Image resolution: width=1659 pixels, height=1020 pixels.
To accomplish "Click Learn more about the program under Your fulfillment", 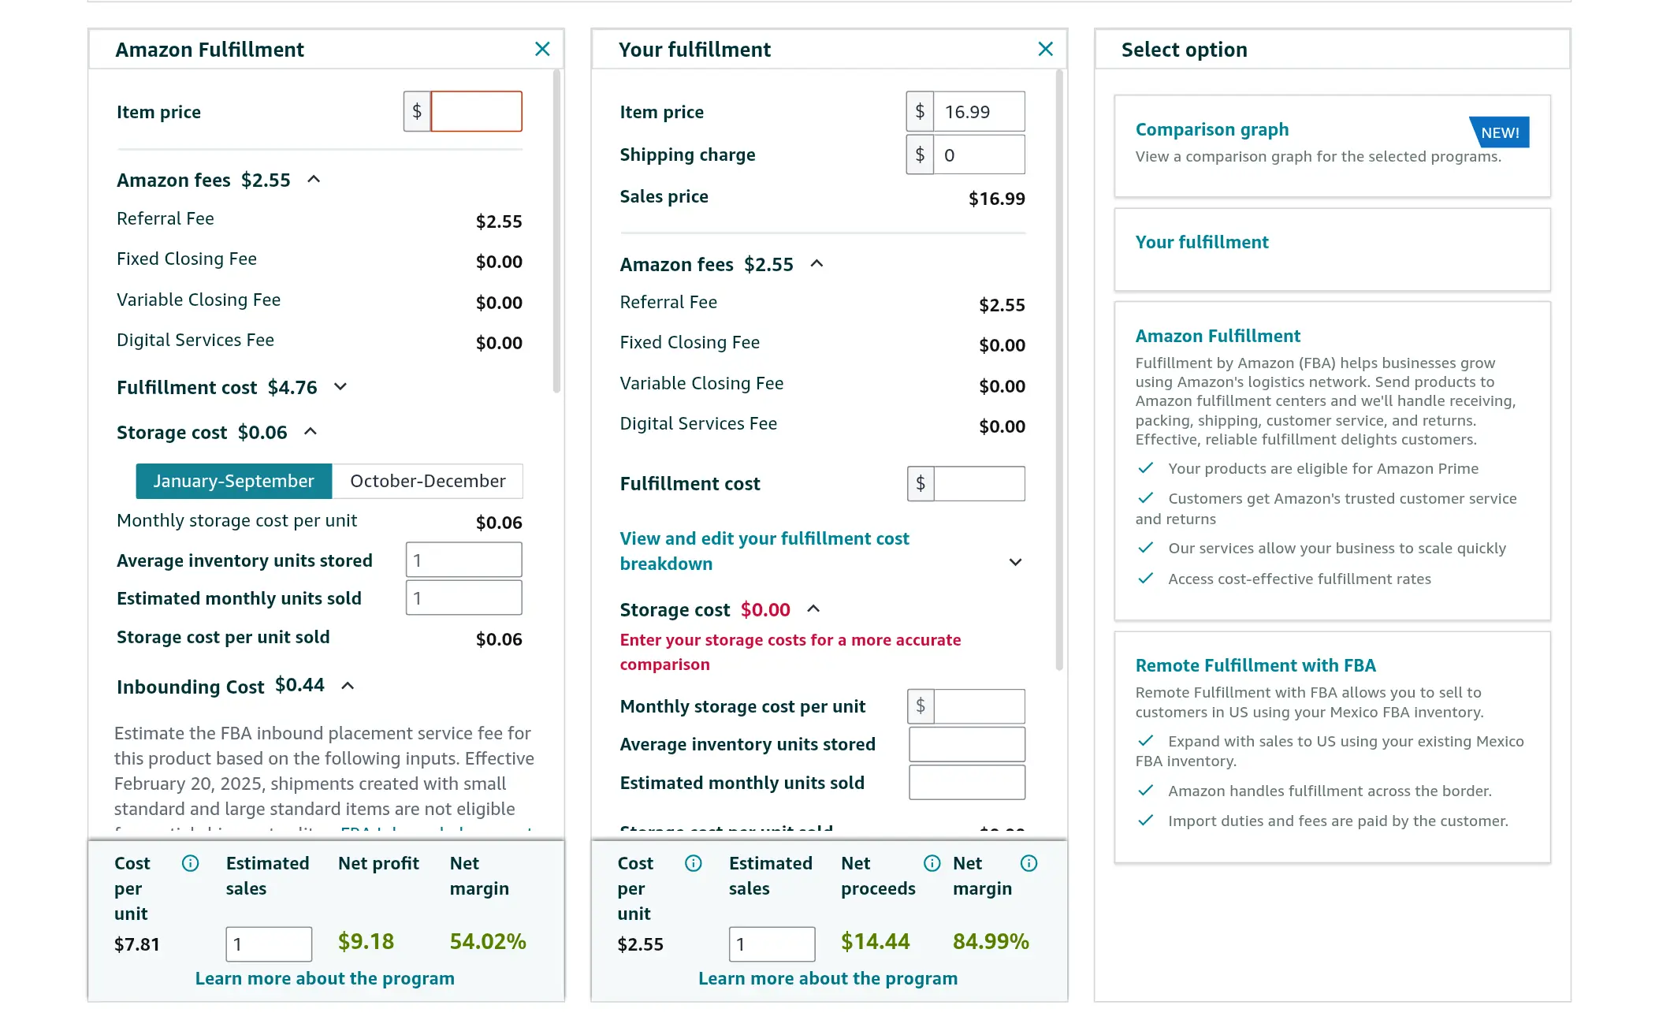I will click(828, 978).
